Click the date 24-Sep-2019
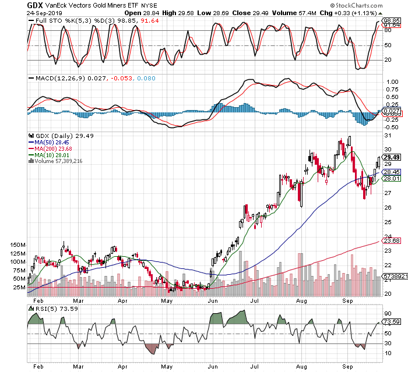This screenshot has width=408, height=372. [x=44, y=13]
